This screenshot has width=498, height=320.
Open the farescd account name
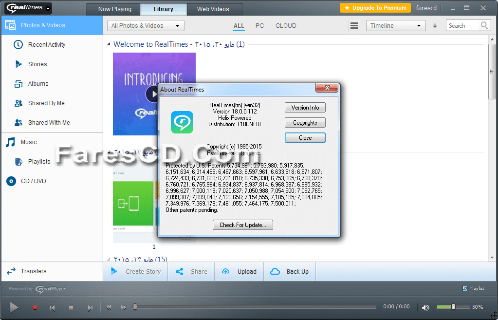click(x=426, y=8)
